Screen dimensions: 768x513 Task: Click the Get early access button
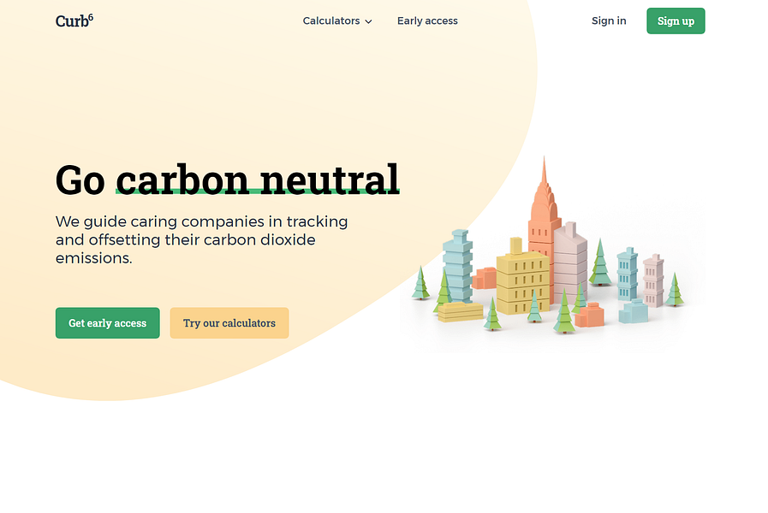coord(107,323)
